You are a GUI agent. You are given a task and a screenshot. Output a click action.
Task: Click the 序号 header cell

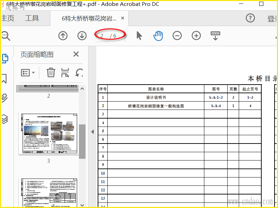point(103,89)
